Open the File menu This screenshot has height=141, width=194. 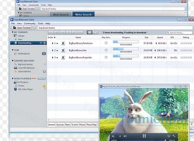pyautogui.click(x=13, y=23)
